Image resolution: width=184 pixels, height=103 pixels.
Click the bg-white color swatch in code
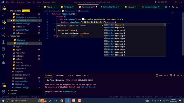(83, 19)
